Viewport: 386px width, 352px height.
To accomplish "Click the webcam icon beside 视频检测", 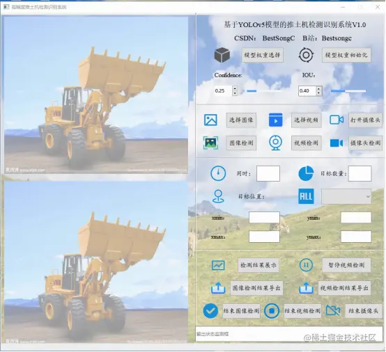I will 275,143.
